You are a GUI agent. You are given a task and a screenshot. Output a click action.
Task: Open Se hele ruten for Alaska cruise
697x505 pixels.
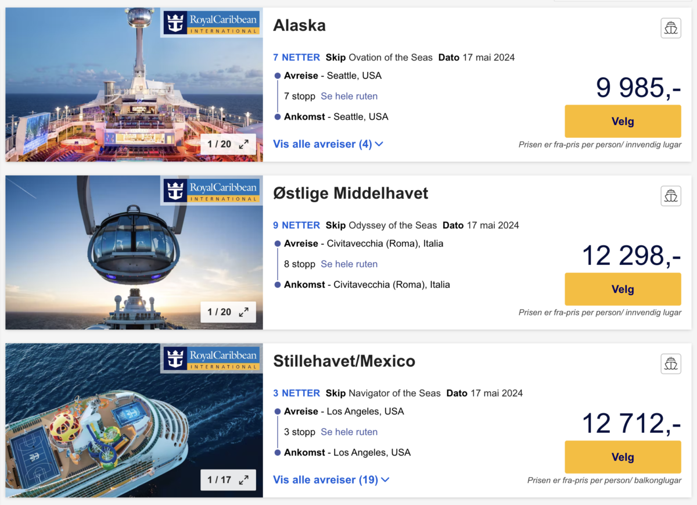tap(349, 96)
